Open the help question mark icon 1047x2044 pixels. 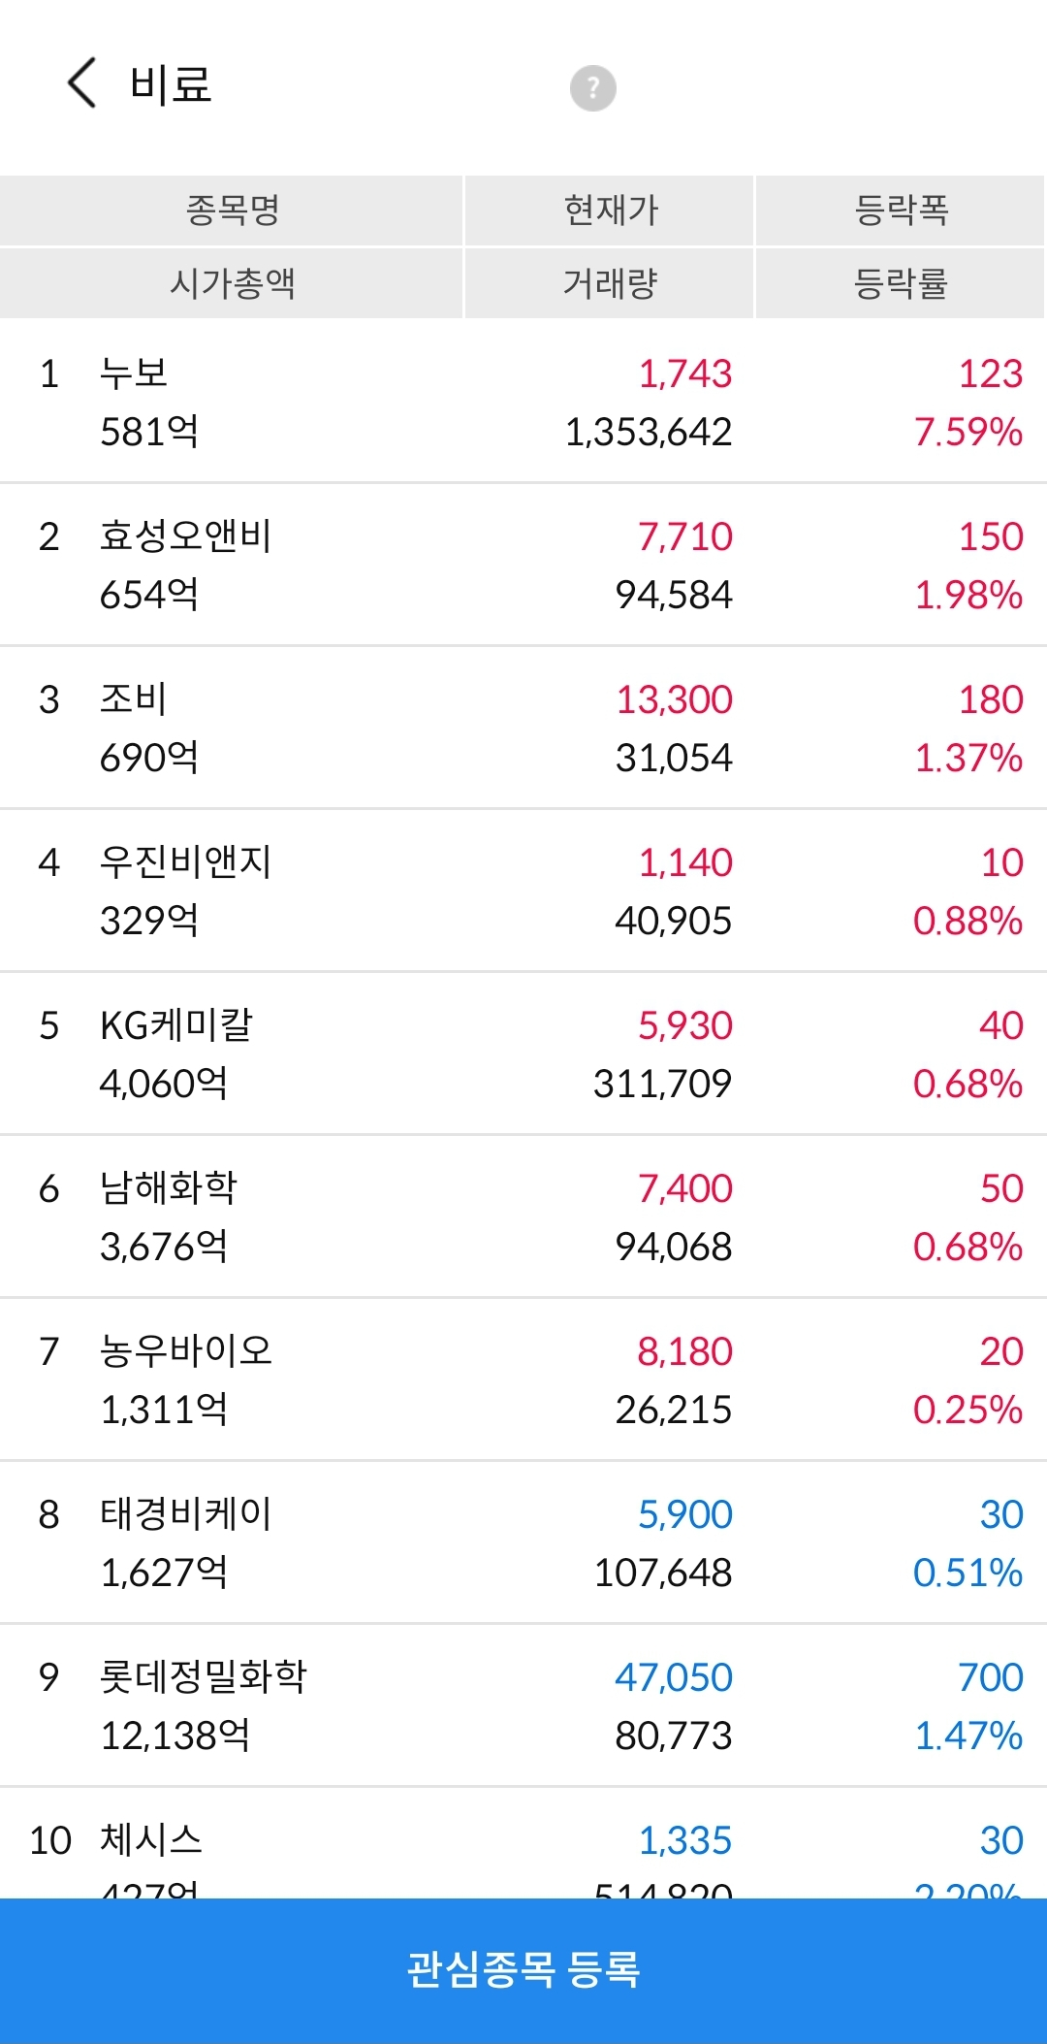click(x=592, y=88)
